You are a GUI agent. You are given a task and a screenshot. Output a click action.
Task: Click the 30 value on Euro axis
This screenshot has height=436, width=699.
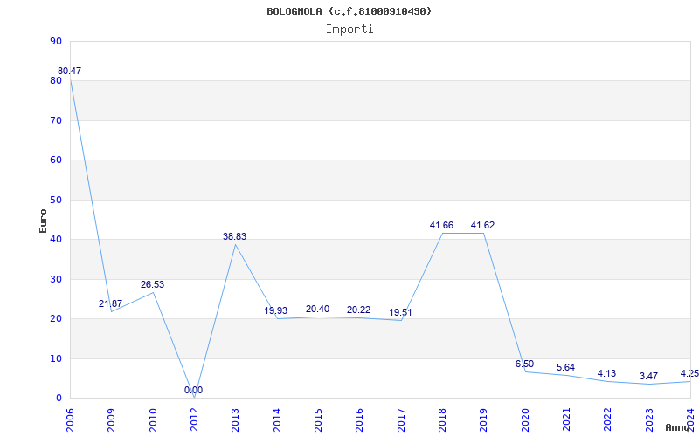(x=56, y=279)
